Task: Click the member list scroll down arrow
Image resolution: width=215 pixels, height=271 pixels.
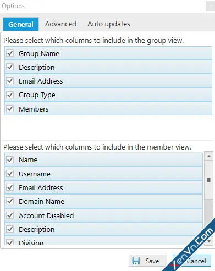Action: 209,240
